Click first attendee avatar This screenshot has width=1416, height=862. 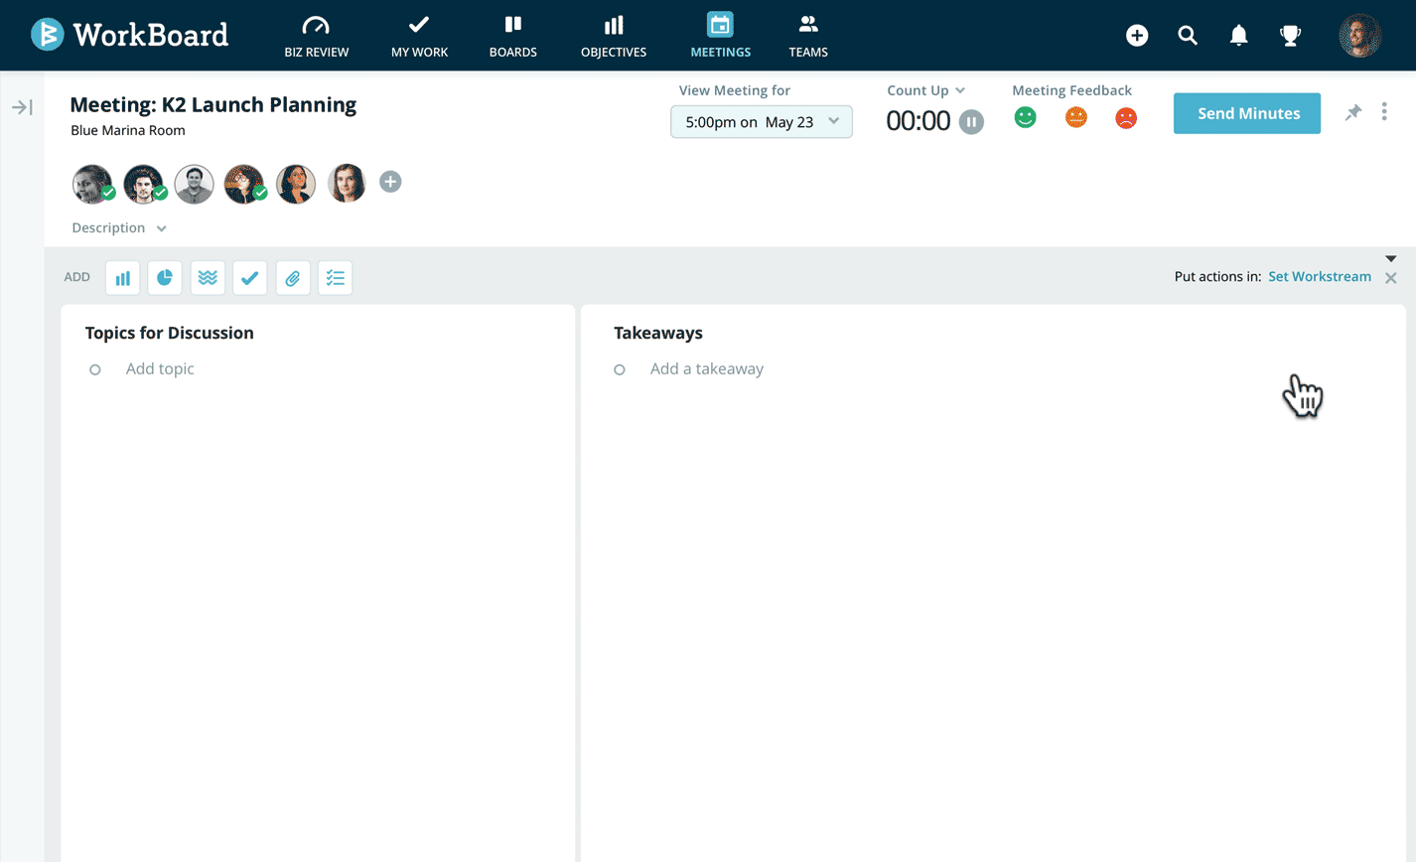pyautogui.click(x=92, y=184)
